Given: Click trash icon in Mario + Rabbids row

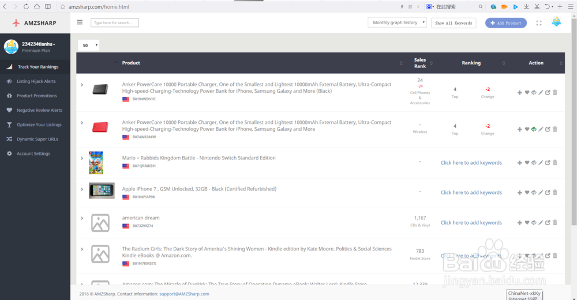Looking at the screenshot, I should pos(555,163).
